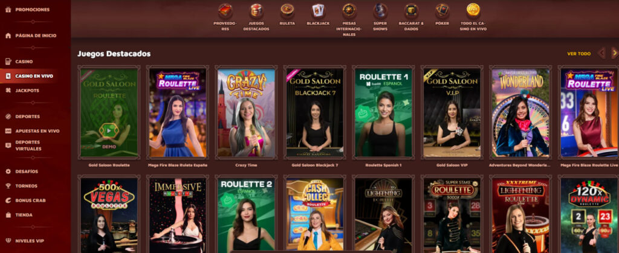The width and height of the screenshot is (619, 253).
Task: Launch the Gold Saloon VIP game card
Action: coord(452,113)
